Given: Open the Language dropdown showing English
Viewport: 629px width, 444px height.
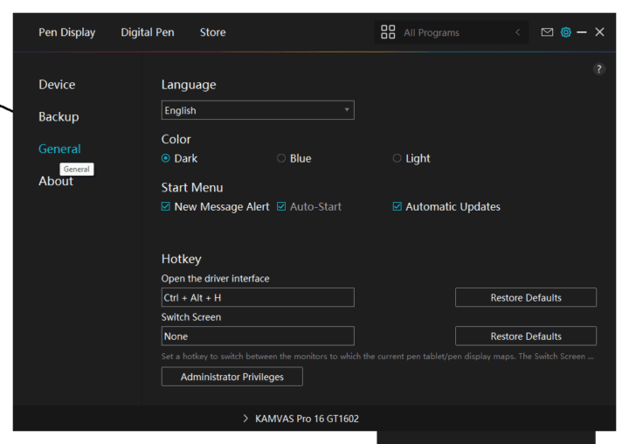Looking at the screenshot, I should [258, 110].
